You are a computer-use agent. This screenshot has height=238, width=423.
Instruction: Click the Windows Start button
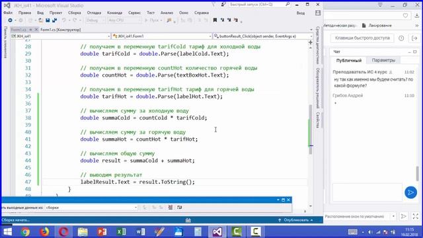pyautogui.click(x=7, y=232)
